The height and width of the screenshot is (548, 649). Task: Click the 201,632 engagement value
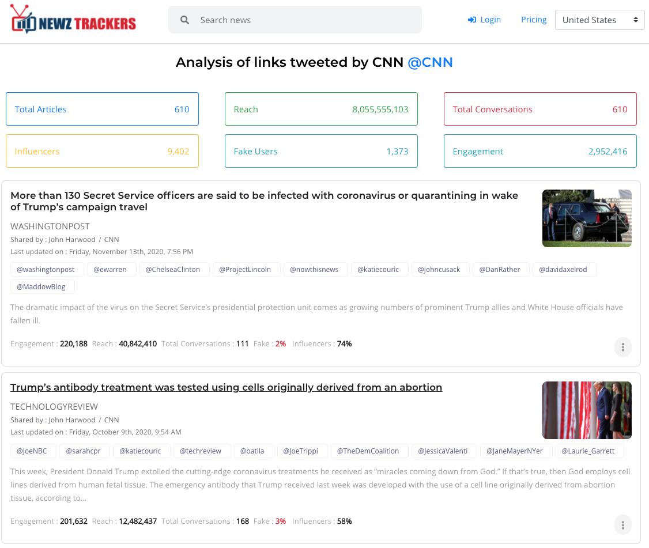pyautogui.click(x=74, y=521)
